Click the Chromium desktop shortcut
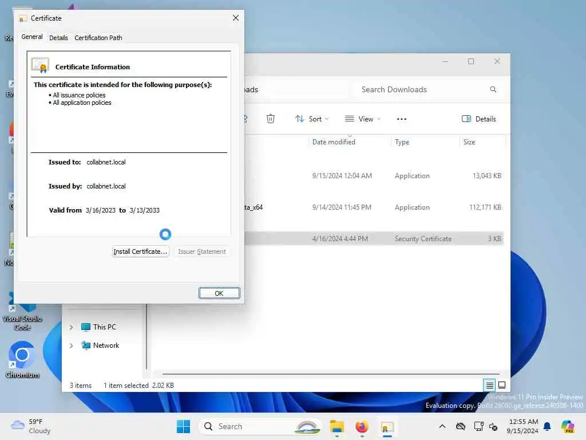The width and height of the screenshot is (586, 440). coord(22,360)
